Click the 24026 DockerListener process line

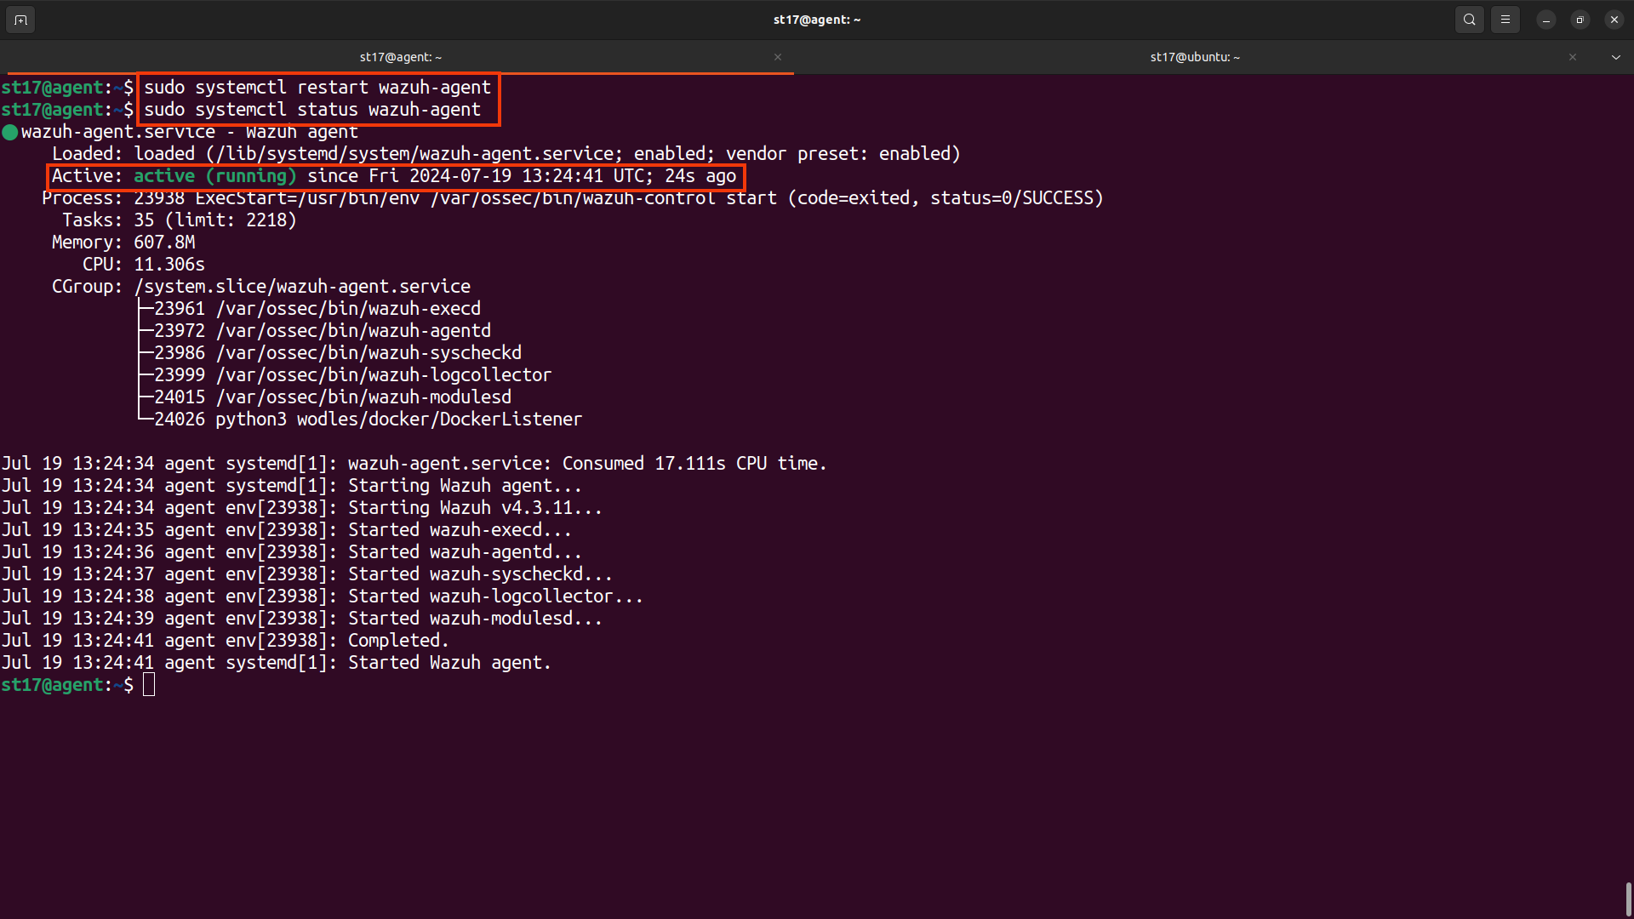tap(369, 420)
